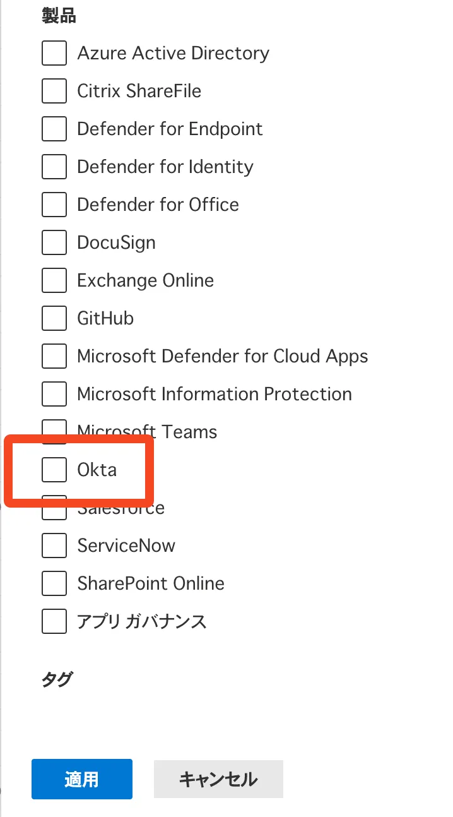Viewport: 453px width, 817px height.
Task: Toggle Exchange Online filter checkbox
Action: [54, 280]
